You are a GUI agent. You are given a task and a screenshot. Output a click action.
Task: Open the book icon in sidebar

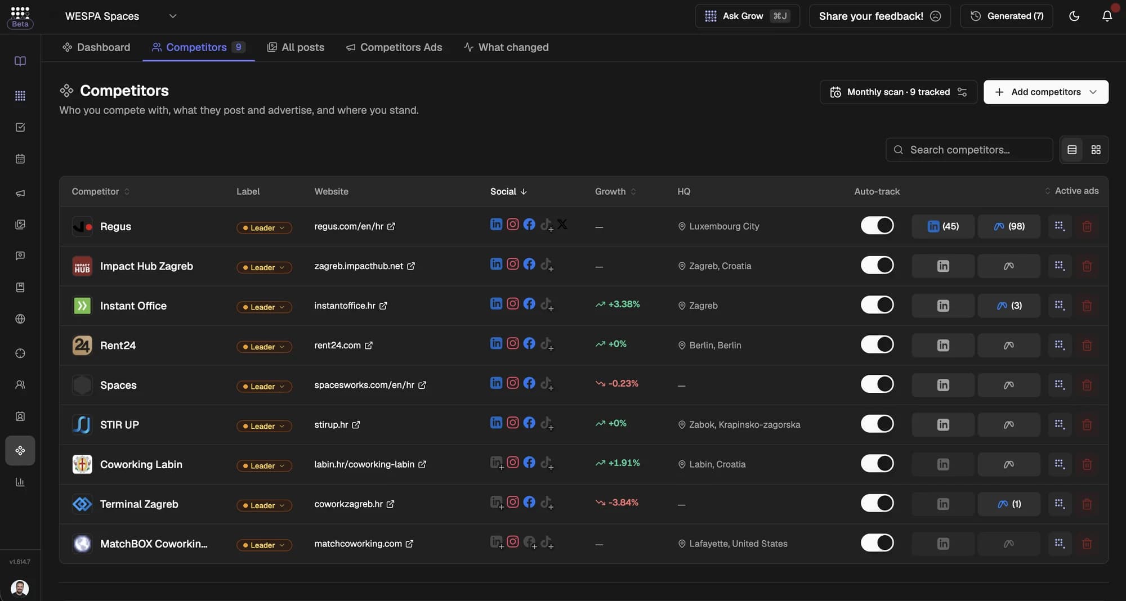pos(20,61)
